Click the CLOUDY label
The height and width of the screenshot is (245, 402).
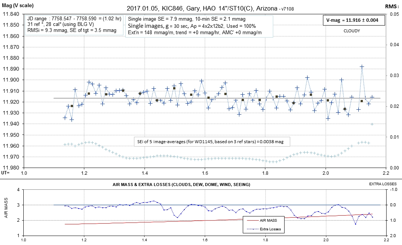pos(352,31)
